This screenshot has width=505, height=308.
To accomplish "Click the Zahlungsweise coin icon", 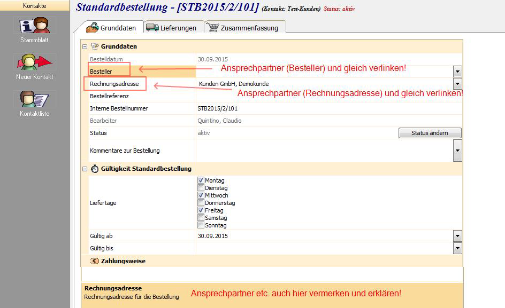I will pyautogui.click(x=95, y=261).
